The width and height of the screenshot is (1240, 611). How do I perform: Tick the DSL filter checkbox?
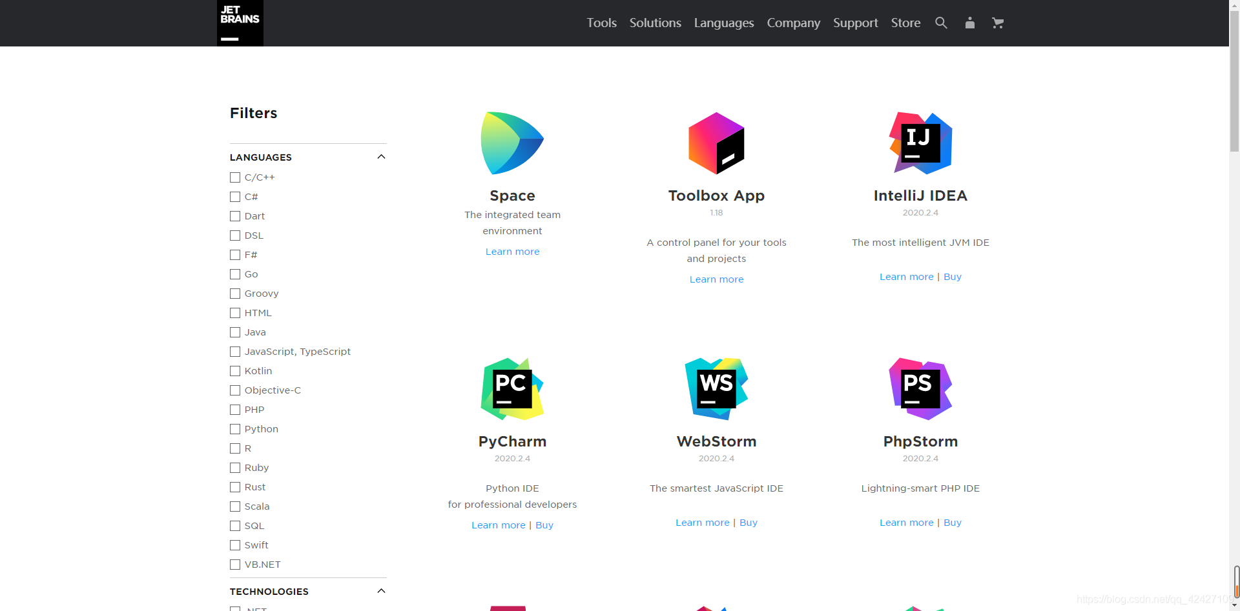(235, 235)
